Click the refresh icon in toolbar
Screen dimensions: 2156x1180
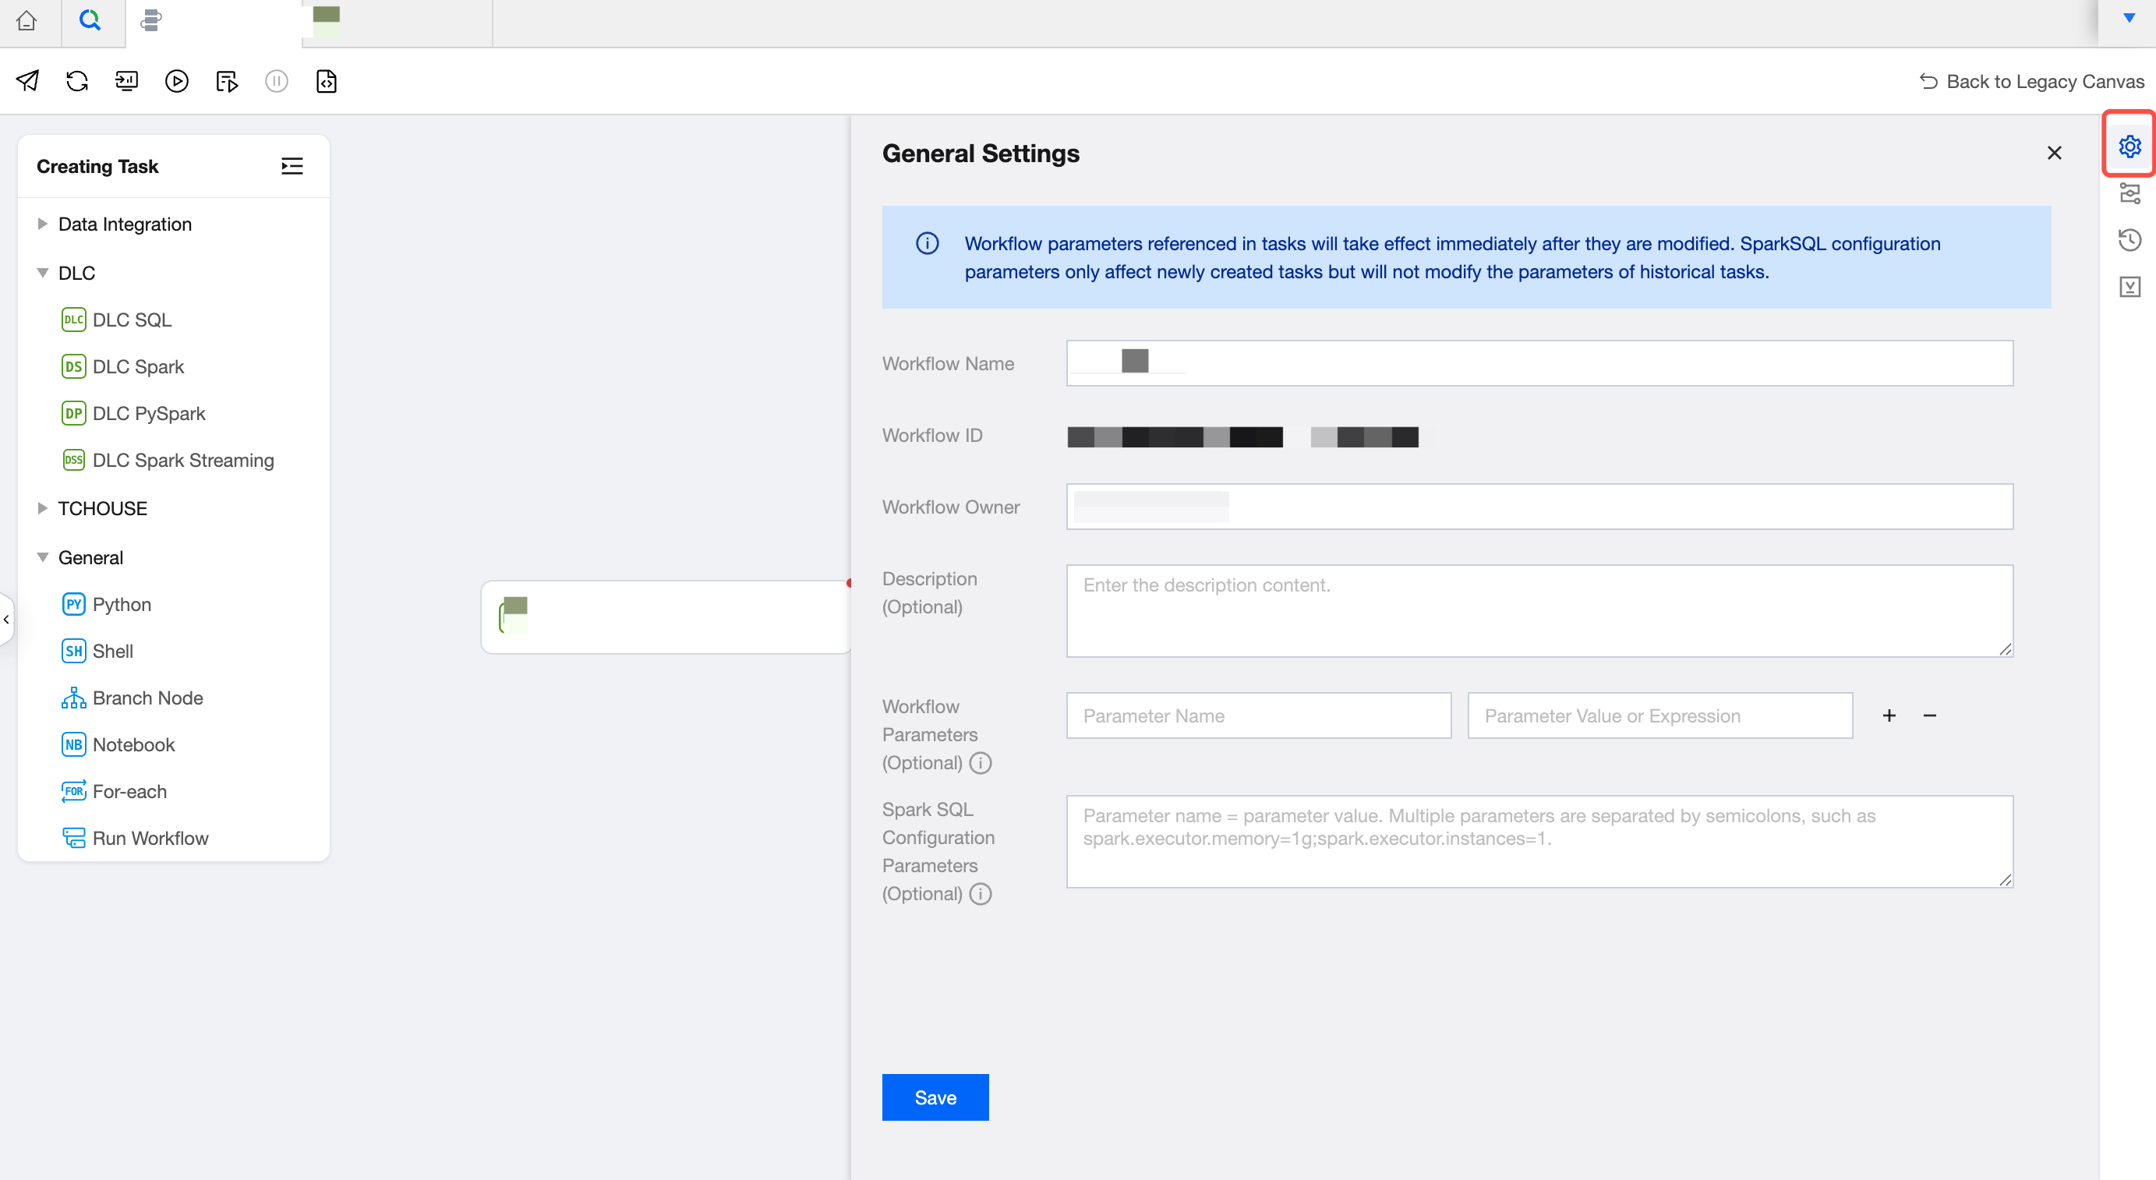[77, 81]
